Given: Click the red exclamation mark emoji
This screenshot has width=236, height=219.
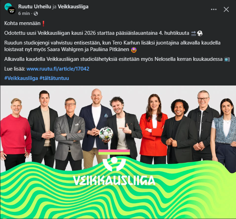Looking at the screenshot, I should point(43,24).
